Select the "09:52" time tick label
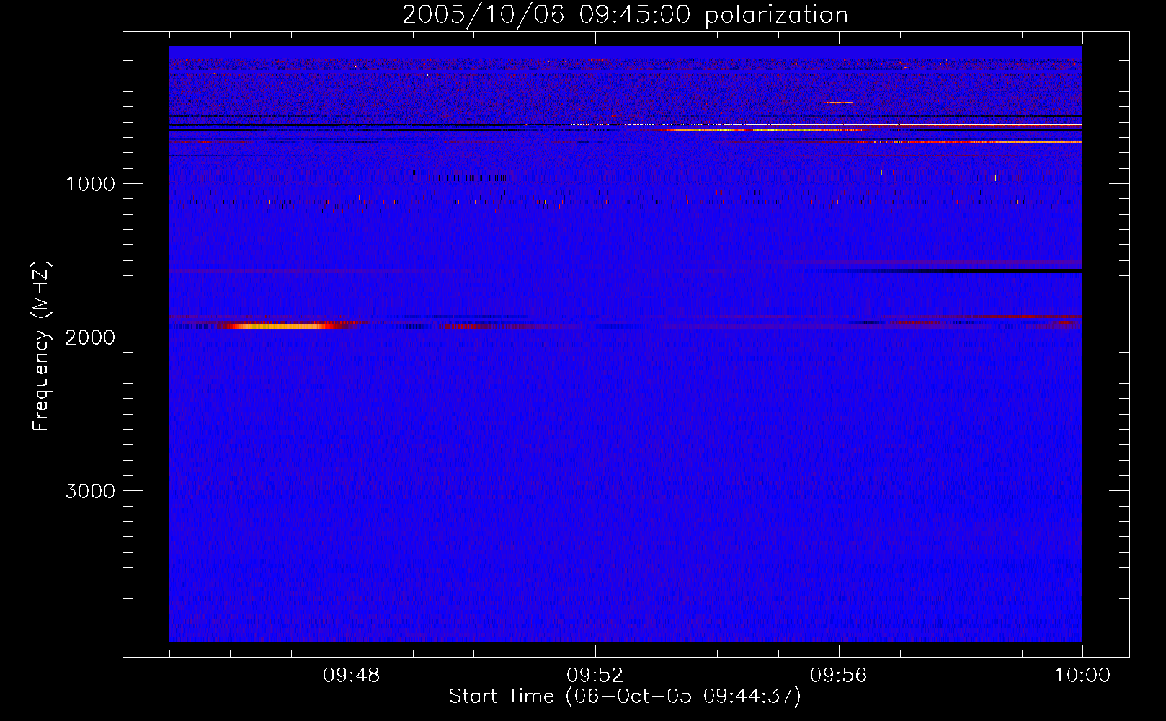Image resolution: width=1166 pixels, height=721 pixels. (595, 676)
